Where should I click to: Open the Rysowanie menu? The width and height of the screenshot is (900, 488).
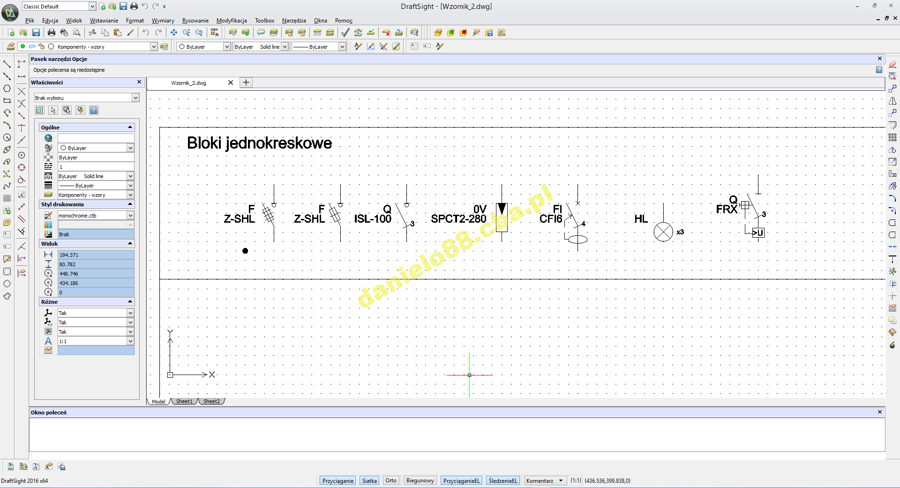tap(195, 20)
